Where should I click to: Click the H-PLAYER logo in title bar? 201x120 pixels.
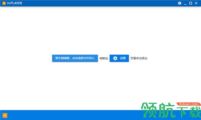(x=4, y=3)
